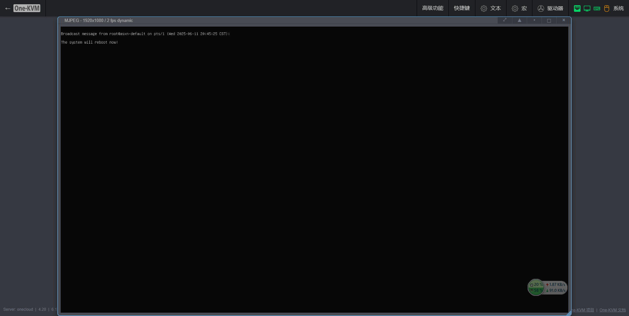
Task: Click the orange mouse status icon
Action: pos(606,9)
